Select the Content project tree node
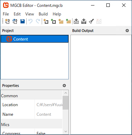Screen dimensions: 132x135 click(x=35, y=39)
